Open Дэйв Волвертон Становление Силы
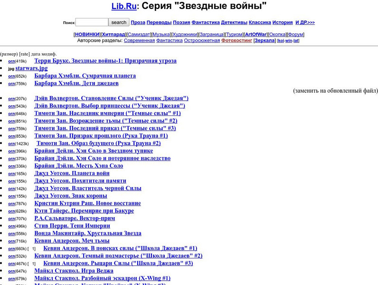Image resolution: width=378 pixels, height=285 pixels. pyautogui.click(x=112, y=98)
